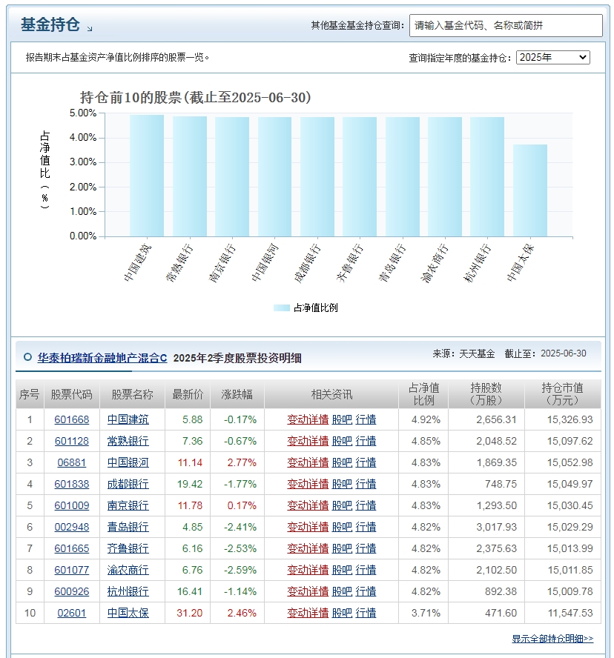The width and height of the screenshot is (614, 658).
Task: Click the 基金持仓 heading
Action: (x=50, y=24)
